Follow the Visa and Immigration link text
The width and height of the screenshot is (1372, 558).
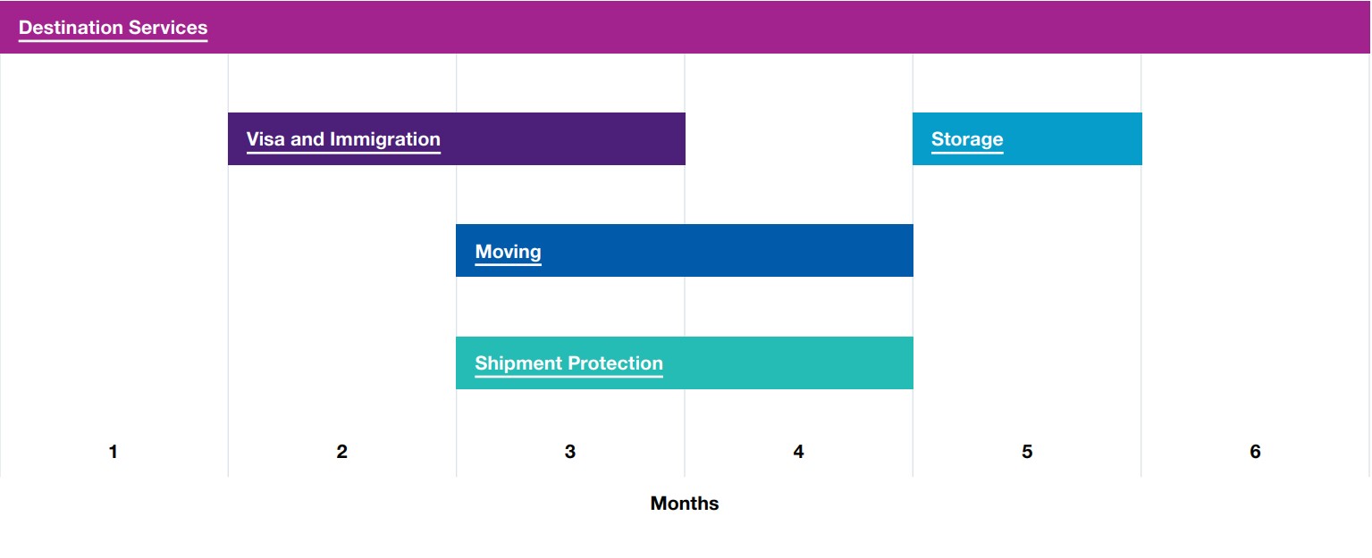click(x=343, y=139)
